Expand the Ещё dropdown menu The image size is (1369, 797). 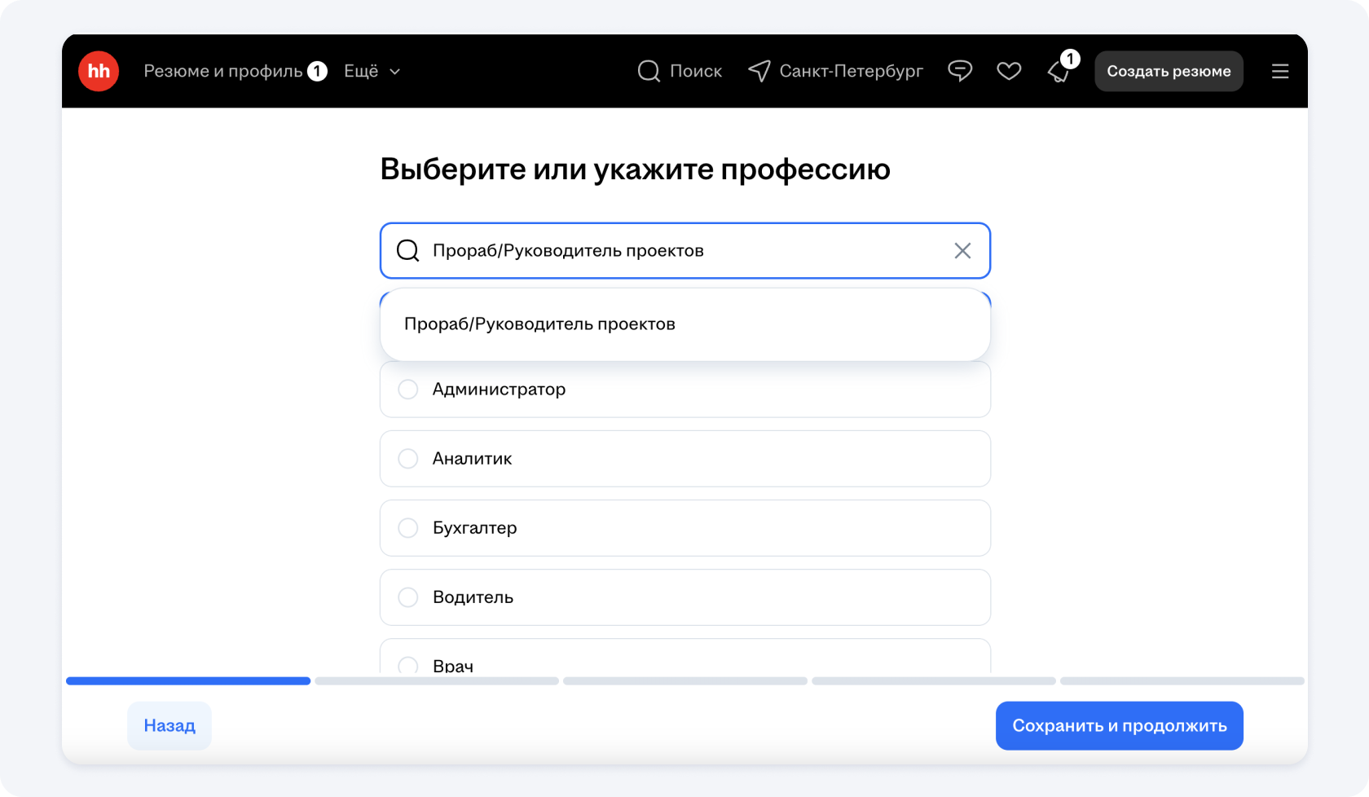372,71
